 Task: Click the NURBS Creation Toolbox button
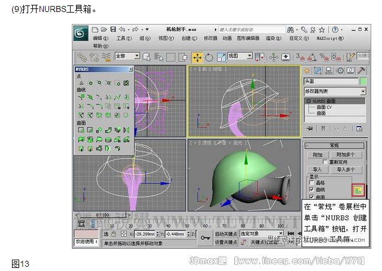point(357,191)
